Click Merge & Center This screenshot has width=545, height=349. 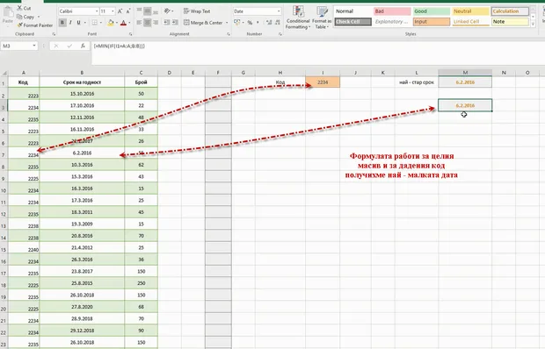(x=203, y=23)
